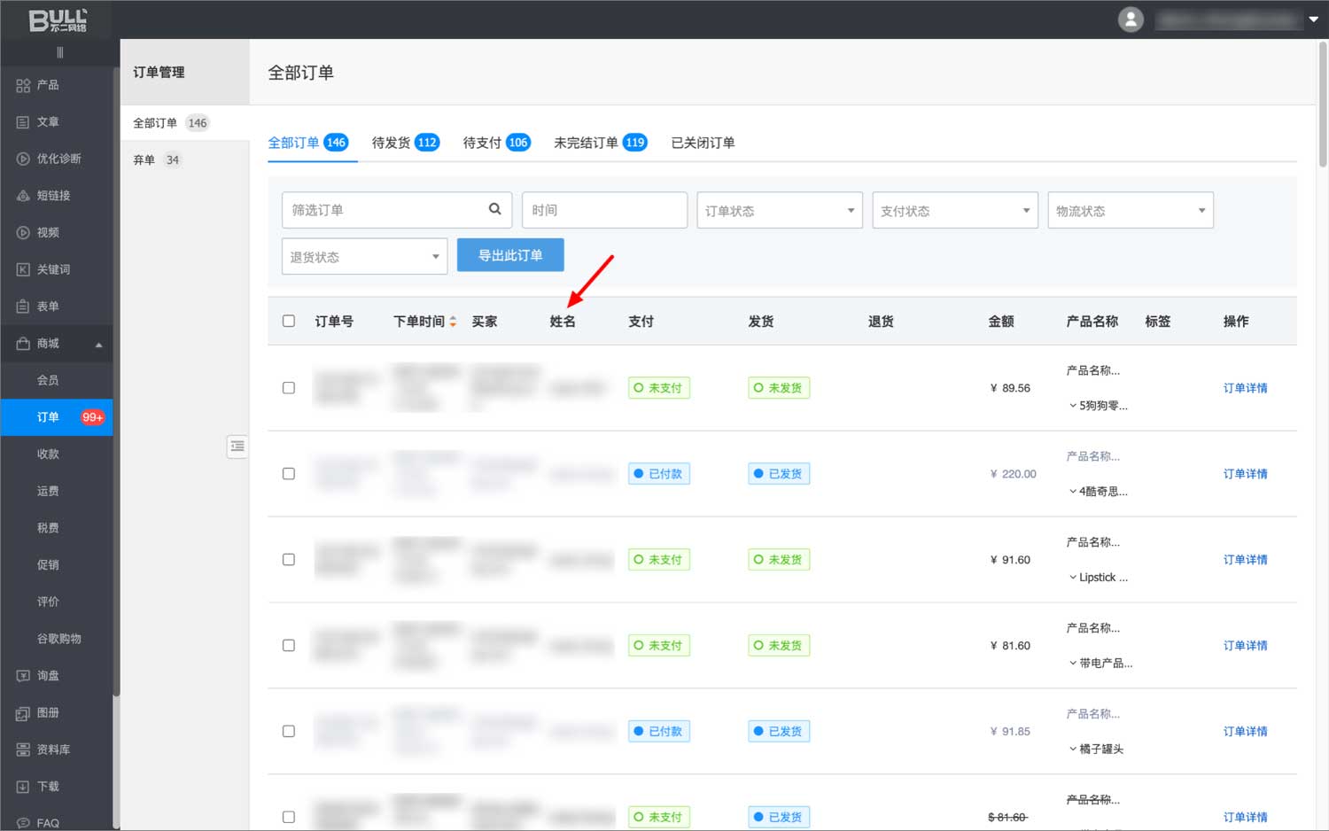The image size is (1329, 831).
Task: Click the 短链接 short link icon
Action: tap(23, 196)
